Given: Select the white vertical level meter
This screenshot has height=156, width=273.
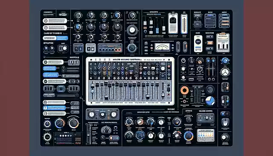Looking at the screenshot, I should 184,24.
